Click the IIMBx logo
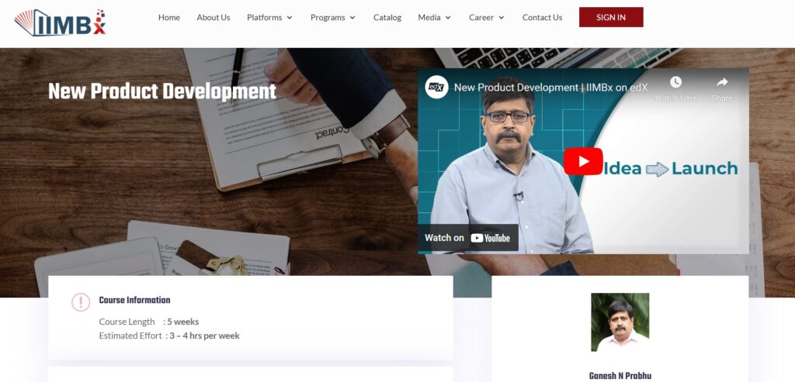Image resolution: width=795 pixels, height=382 pixels. (60, 22)
